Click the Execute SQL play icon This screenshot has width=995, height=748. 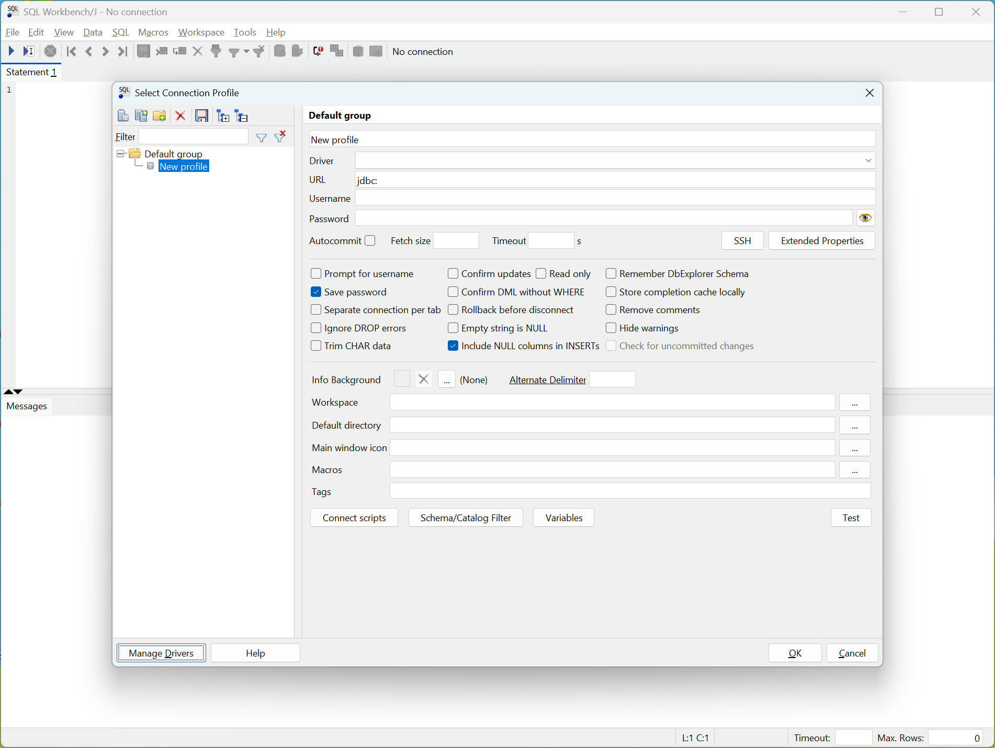click(x=11, y=51)
